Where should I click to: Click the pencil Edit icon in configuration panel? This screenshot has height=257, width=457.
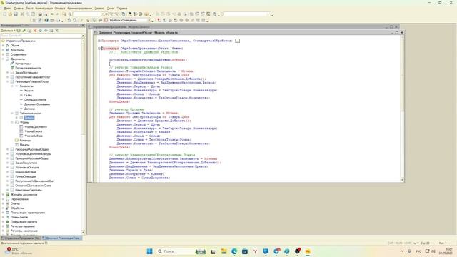coord(24,31)
